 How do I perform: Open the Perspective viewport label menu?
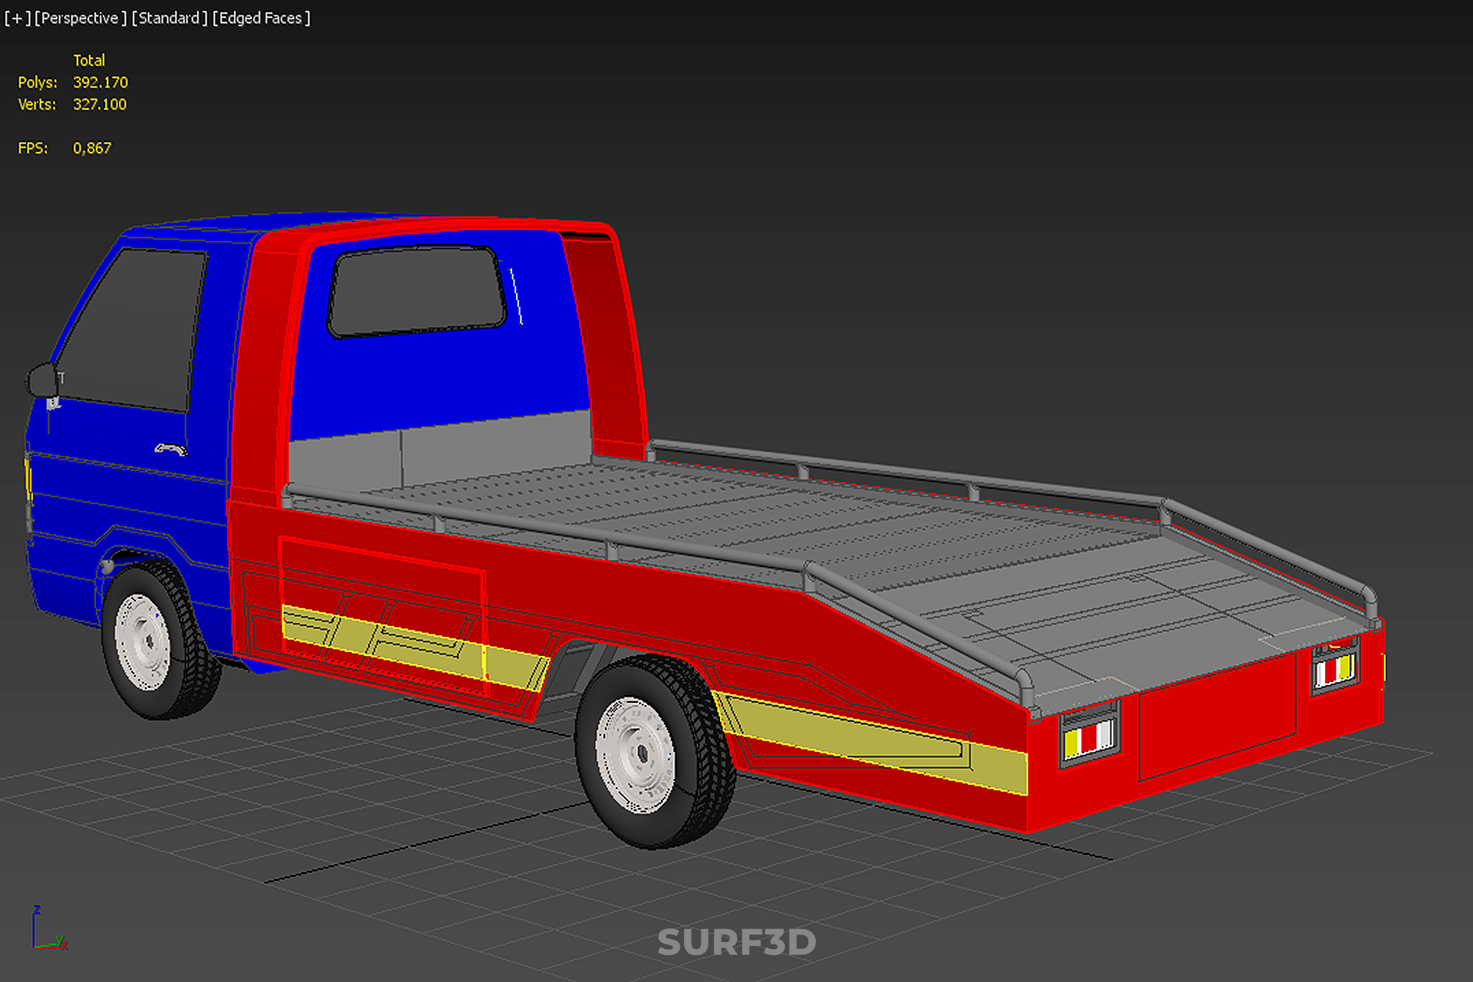(x=80, y=18)
